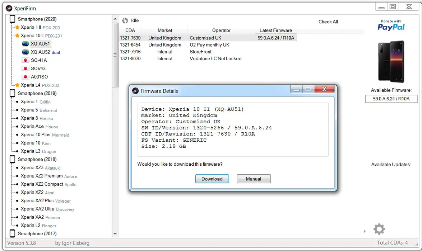
Task: Open Xperia 1 II PDX-203
Action: coord(40,27)
